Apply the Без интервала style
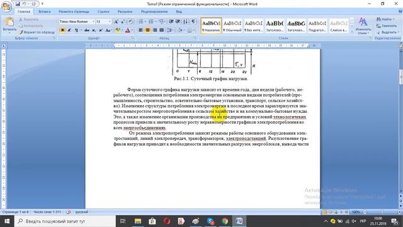 coord(254,26)
